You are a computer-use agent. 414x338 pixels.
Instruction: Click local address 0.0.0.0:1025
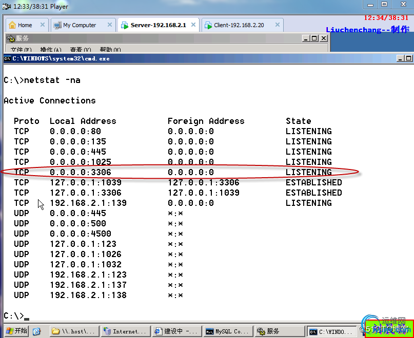pyautogui.click(x=81, y=162)
